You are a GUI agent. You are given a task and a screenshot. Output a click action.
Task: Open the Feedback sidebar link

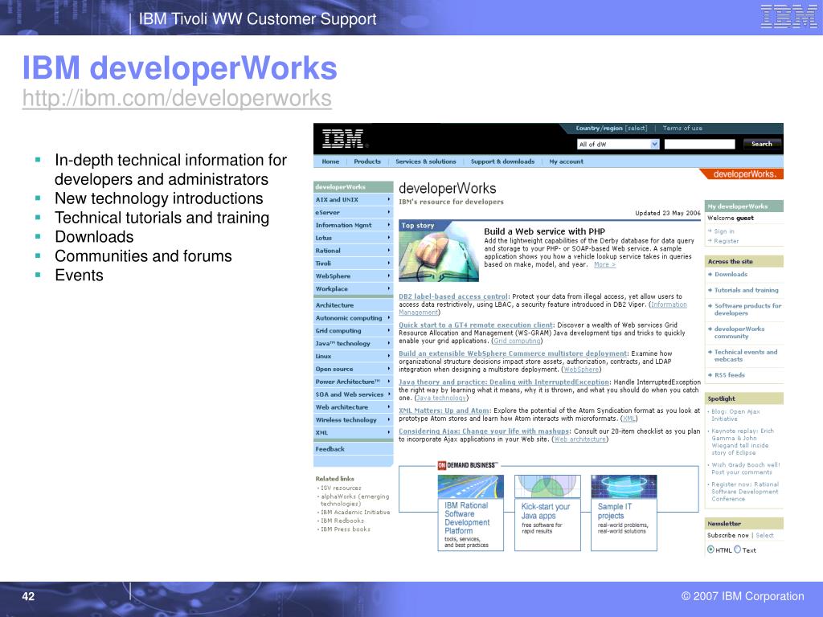330,449
